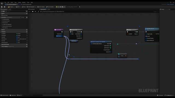Toggle GridHeight instance-editable eye
175x98 pixels.
tap(27, 35)
